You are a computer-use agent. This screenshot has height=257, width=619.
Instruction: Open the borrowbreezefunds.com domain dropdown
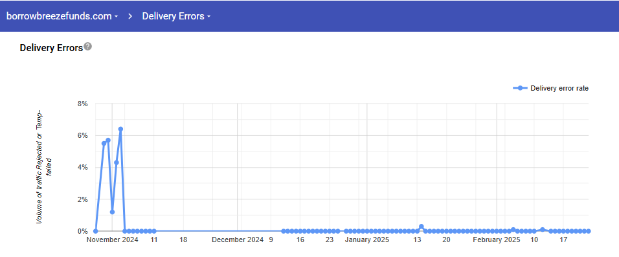tap(62, 16)
